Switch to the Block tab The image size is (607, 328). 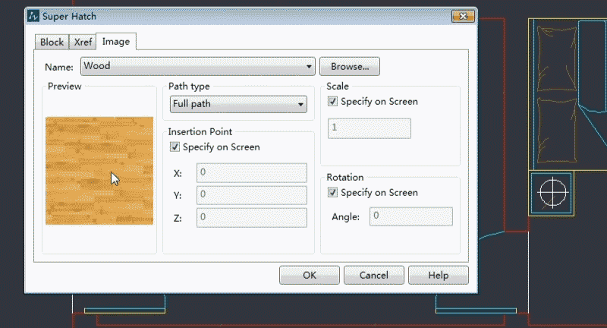52,42
